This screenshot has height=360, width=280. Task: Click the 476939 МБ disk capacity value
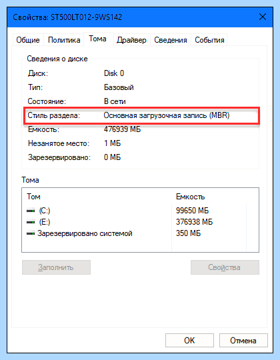(x=122, y=129)
